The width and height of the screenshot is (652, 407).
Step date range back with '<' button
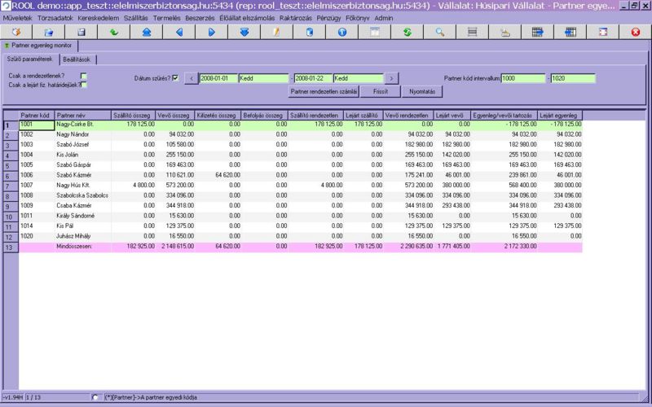click(x=191, y=79)
